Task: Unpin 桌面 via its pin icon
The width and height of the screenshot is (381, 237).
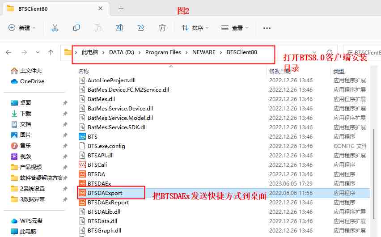Action: [x=65, y=103]
